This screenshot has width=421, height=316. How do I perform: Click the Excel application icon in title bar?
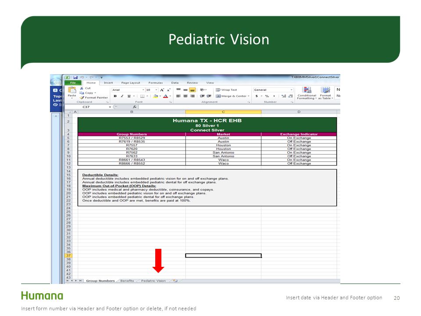[68, 77]
